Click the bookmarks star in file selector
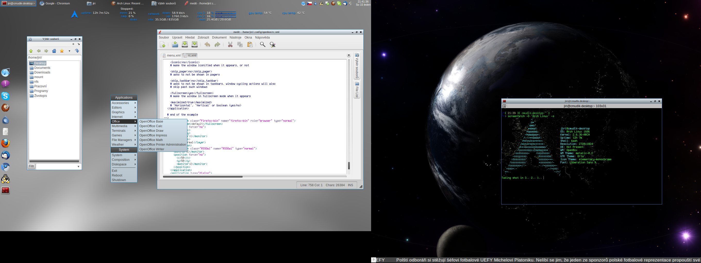This screenshot has width=701, height=263. coord(62,51)
